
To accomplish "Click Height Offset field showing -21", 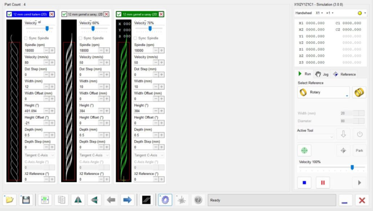I will (33, 123).
